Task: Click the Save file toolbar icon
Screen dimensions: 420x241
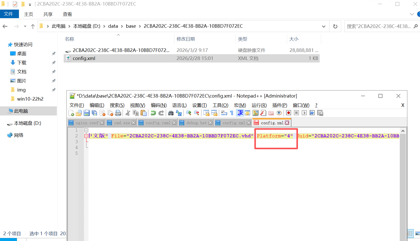Action: point(87,113)
